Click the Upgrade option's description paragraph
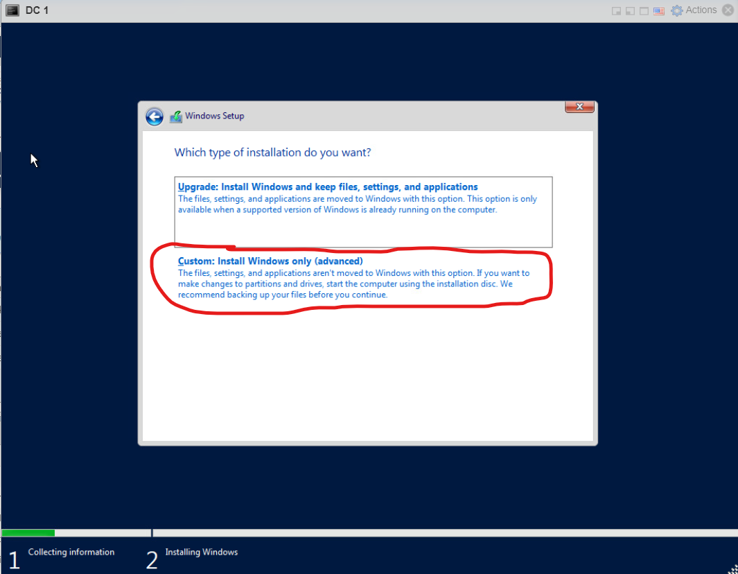The height and width of the screenshot is (574, 738). (358, 205)
